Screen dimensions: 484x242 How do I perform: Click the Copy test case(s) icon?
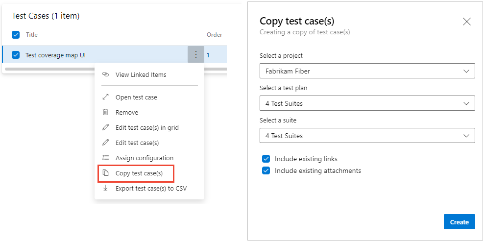point(105,173)
